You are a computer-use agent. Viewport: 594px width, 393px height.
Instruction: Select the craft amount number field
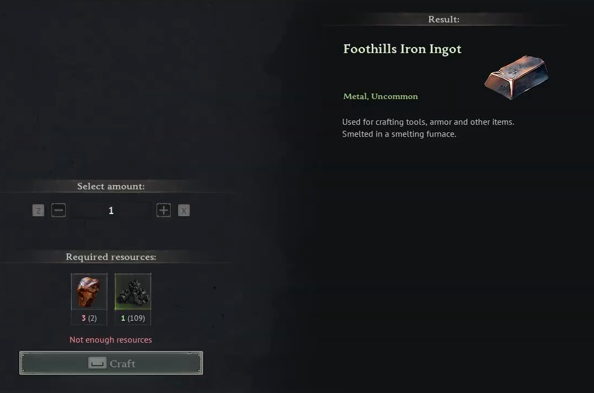[111, 211]
